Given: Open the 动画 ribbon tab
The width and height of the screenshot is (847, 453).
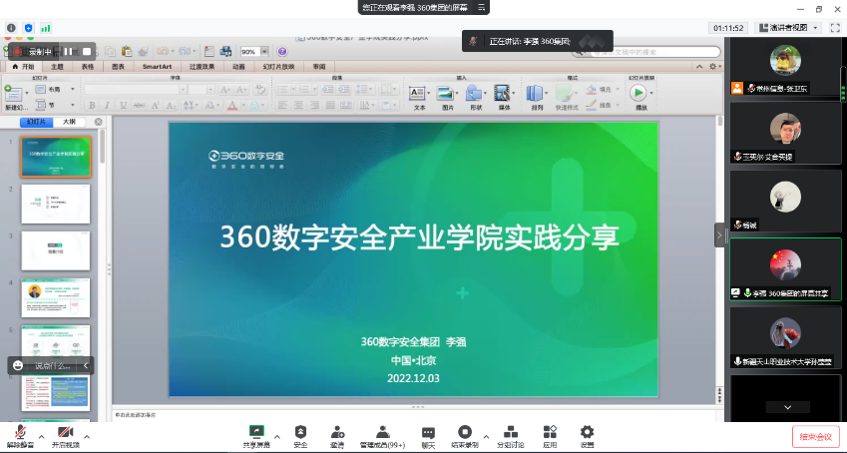Looking at the screenshot, I should click(x=238, y=67).
